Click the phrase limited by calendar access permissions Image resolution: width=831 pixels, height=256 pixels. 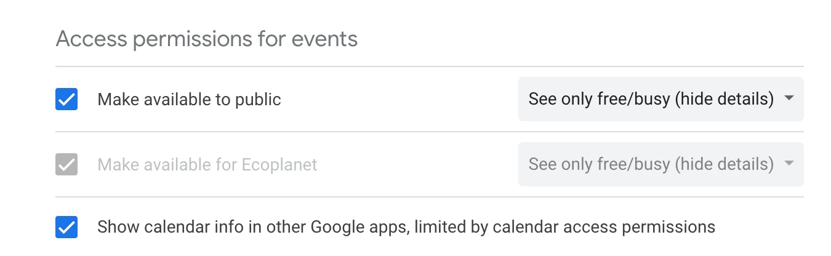click(565, 227)
